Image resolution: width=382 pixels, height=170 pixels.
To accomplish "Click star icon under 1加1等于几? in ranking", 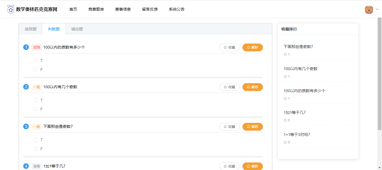I will (285, 120).
